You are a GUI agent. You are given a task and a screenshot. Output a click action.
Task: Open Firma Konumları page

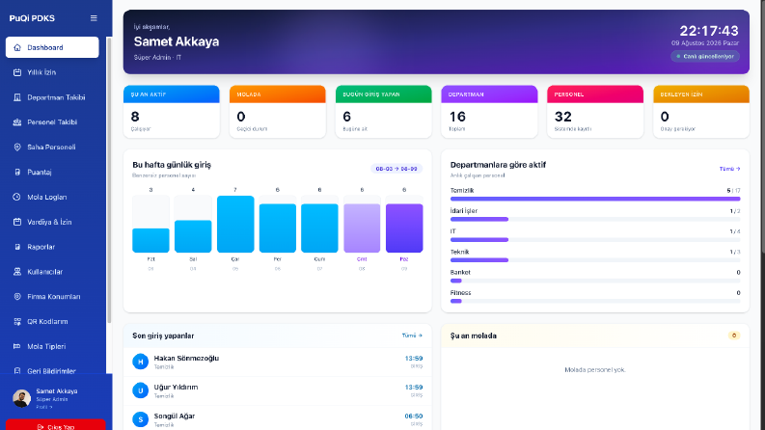click(x=52, y=296)
